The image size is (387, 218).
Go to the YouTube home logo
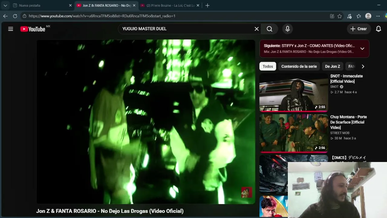coord(33,29)
